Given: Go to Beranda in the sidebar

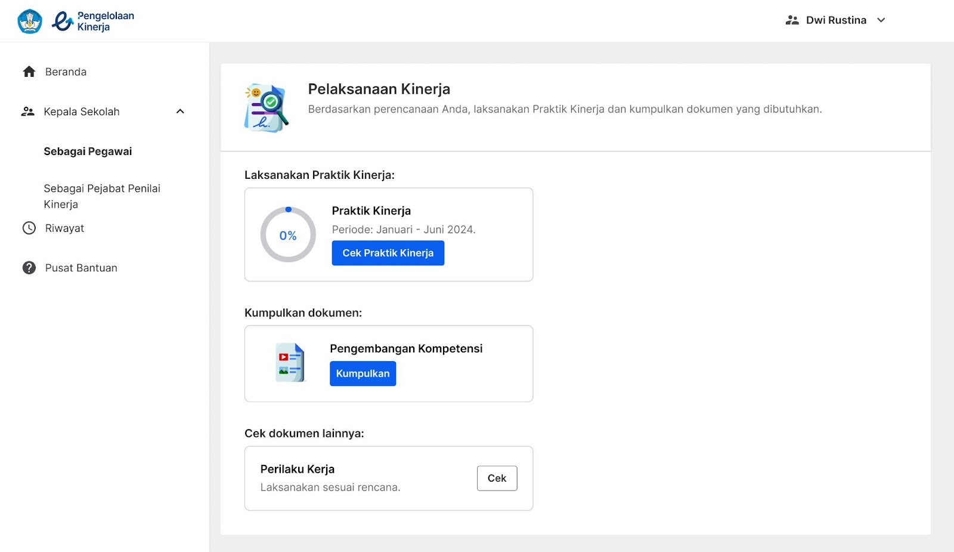Looking at the screenshot, I should coord(66,72).
